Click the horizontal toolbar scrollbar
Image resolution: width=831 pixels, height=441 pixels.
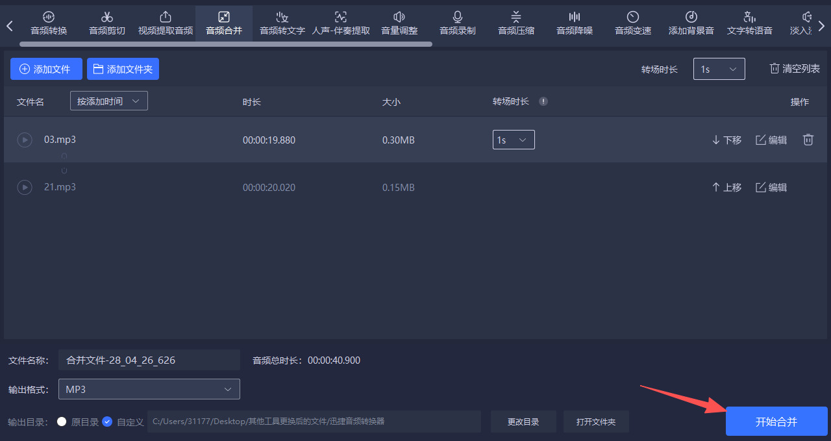coord(226,44)
